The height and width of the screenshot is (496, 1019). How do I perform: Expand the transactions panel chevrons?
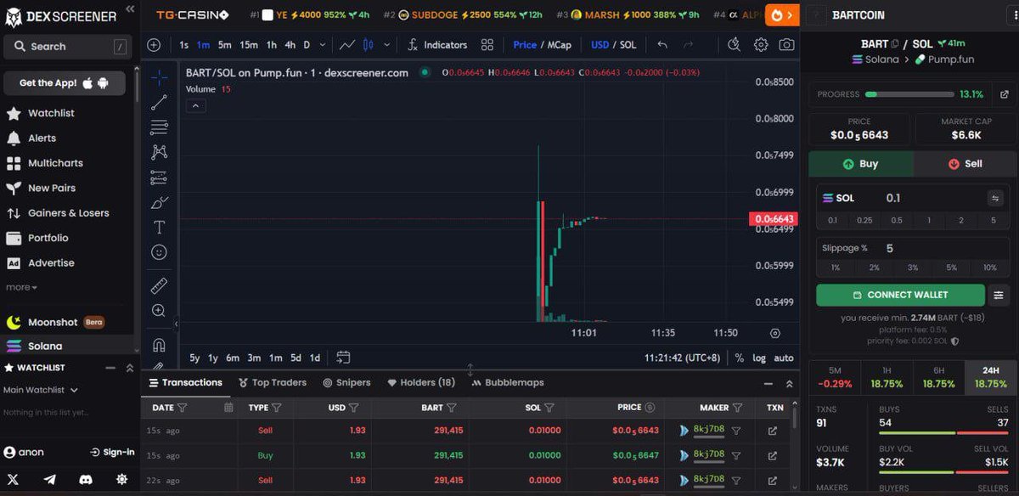click(x=789, y=383)
